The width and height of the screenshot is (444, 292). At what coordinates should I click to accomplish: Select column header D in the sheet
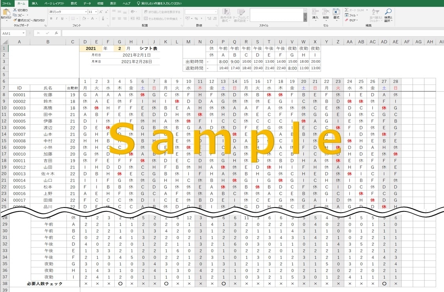tap(85, 42)
